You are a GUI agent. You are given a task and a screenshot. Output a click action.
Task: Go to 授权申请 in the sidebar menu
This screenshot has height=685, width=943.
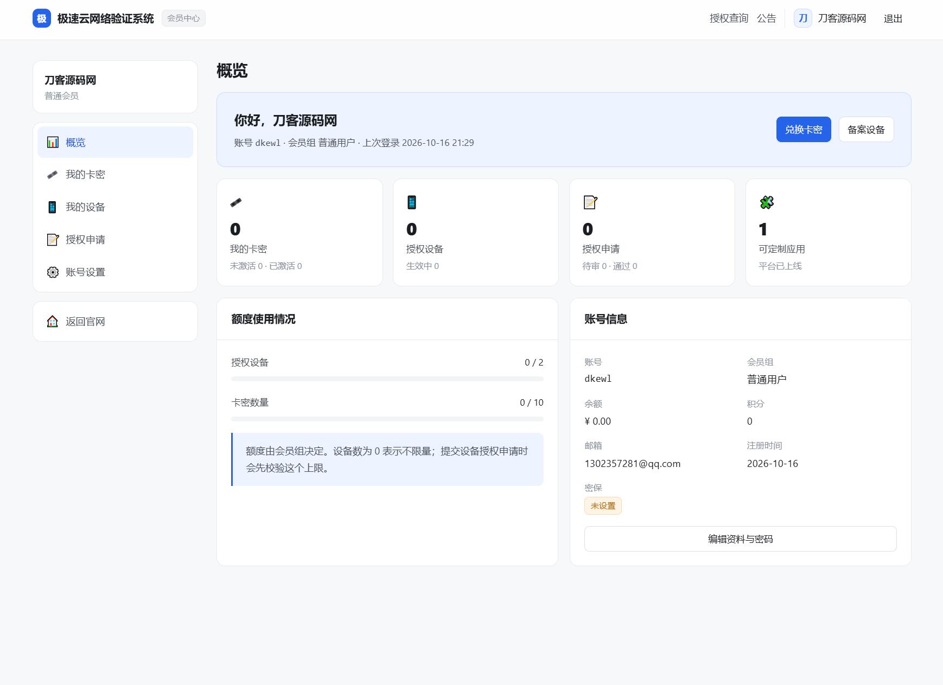click(x=115, y=240)
